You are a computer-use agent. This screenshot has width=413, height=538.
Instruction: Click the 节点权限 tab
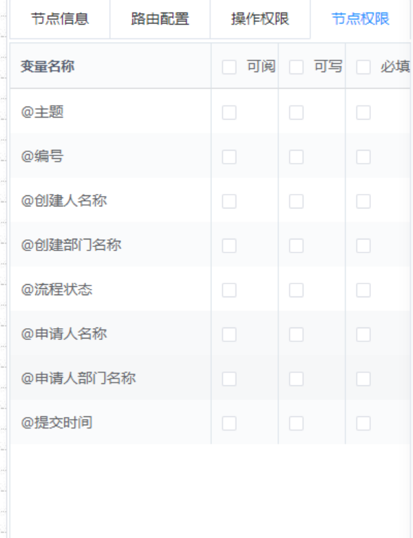[360, 19]
